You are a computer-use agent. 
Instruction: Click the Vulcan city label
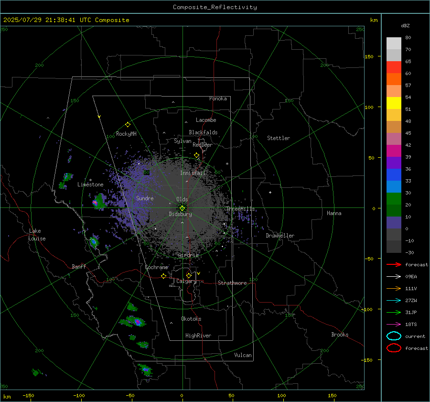(x=243, y=355)
